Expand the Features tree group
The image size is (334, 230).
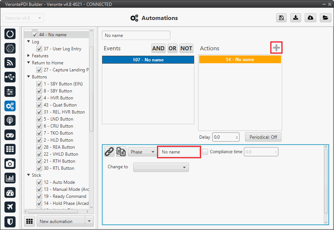(x=29, y=56)
